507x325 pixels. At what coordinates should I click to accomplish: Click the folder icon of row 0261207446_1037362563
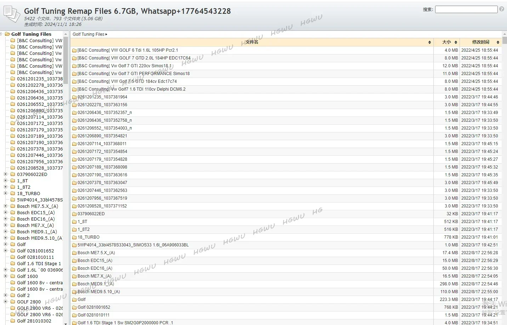[74, 190]
